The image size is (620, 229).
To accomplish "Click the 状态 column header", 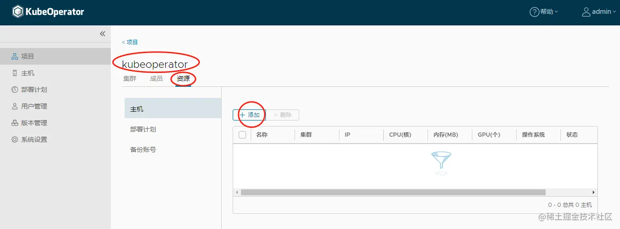I will 572,135.
